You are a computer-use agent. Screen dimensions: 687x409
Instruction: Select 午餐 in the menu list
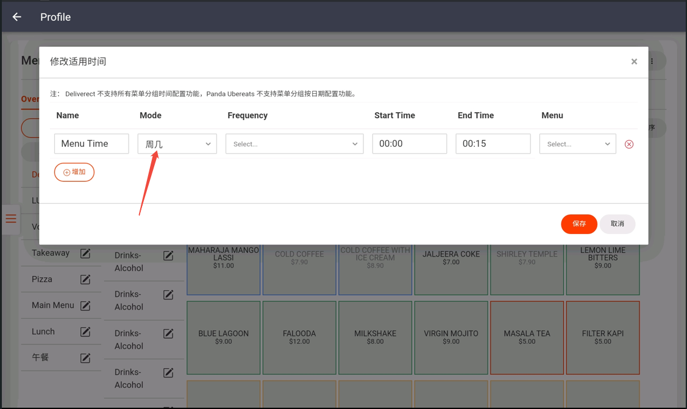point(40,357)
